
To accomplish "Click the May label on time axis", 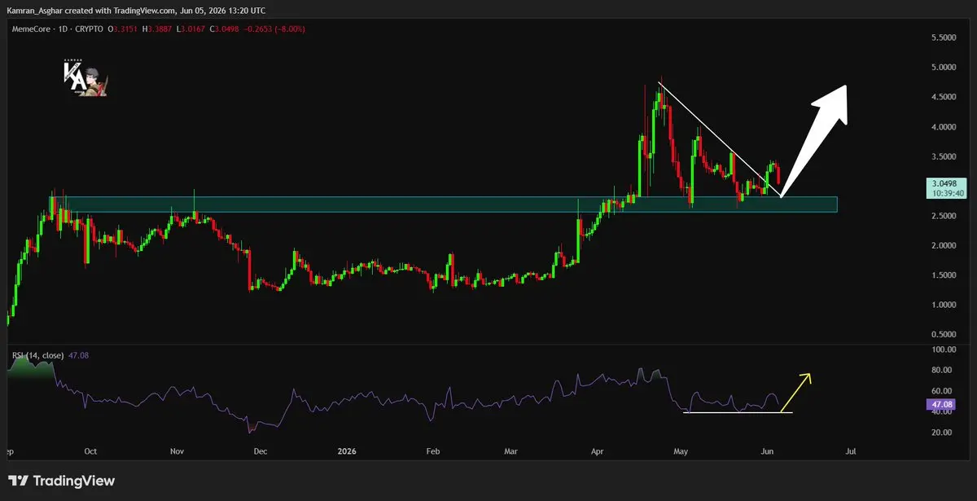I will [x=681, y=451].
